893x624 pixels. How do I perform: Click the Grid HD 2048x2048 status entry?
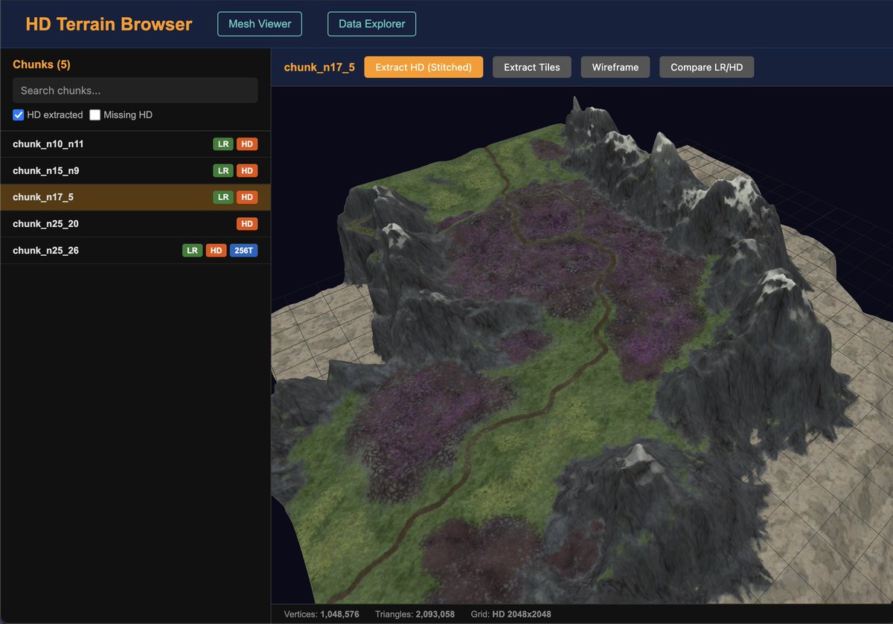[511, 614]
